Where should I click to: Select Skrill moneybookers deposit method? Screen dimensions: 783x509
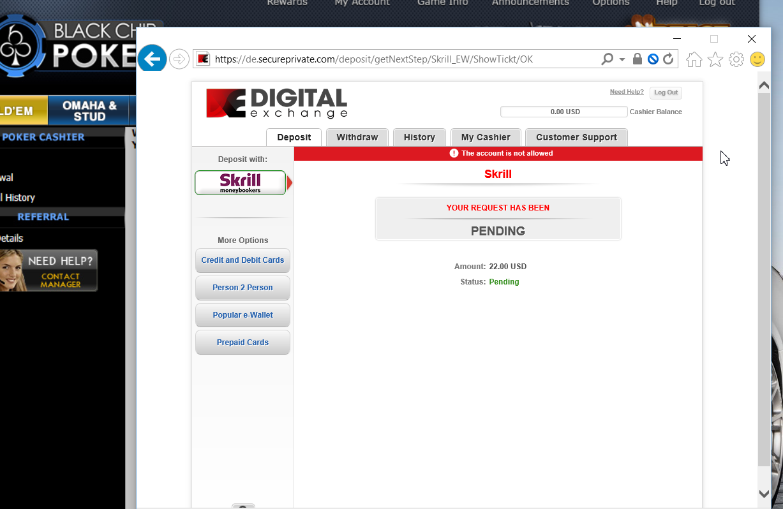pos(241,182)
